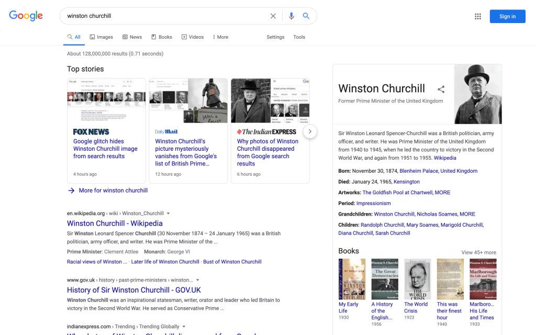The height and width of the screenshot is (335, 536).
Task: Click the share icon next to Winston Churchill
Action: pyautogui.click(x=441, y=89)
